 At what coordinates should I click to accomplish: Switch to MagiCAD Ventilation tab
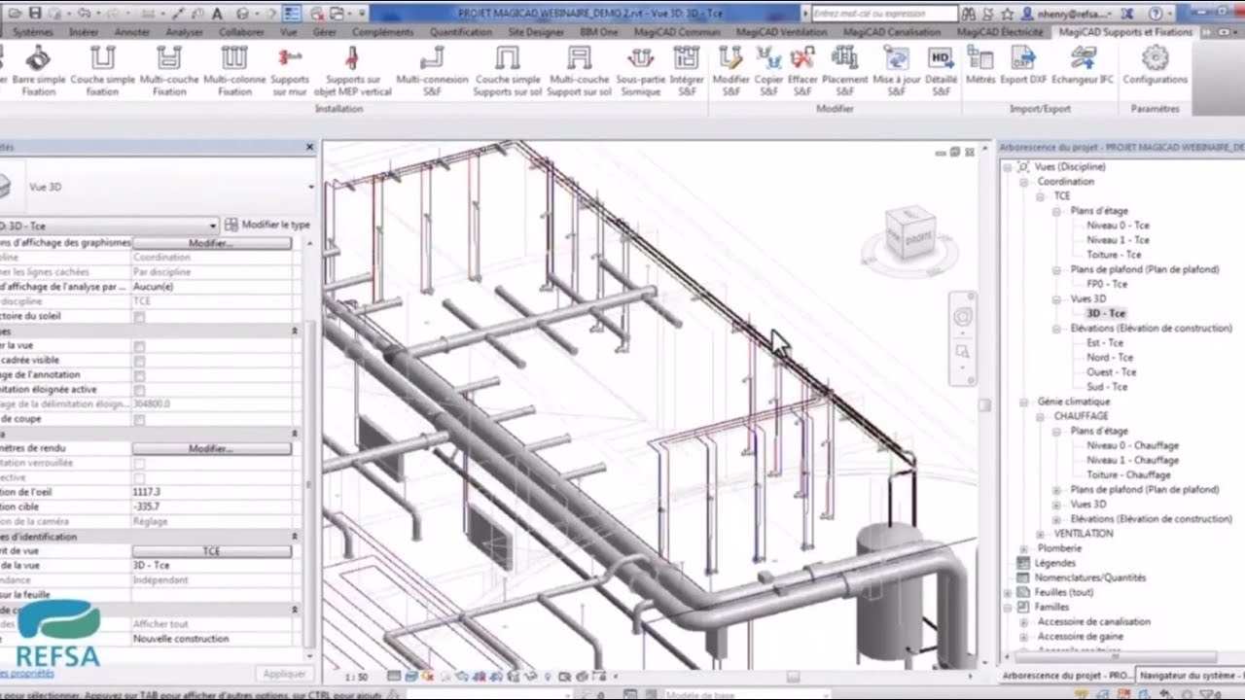(x=782, y=32)
